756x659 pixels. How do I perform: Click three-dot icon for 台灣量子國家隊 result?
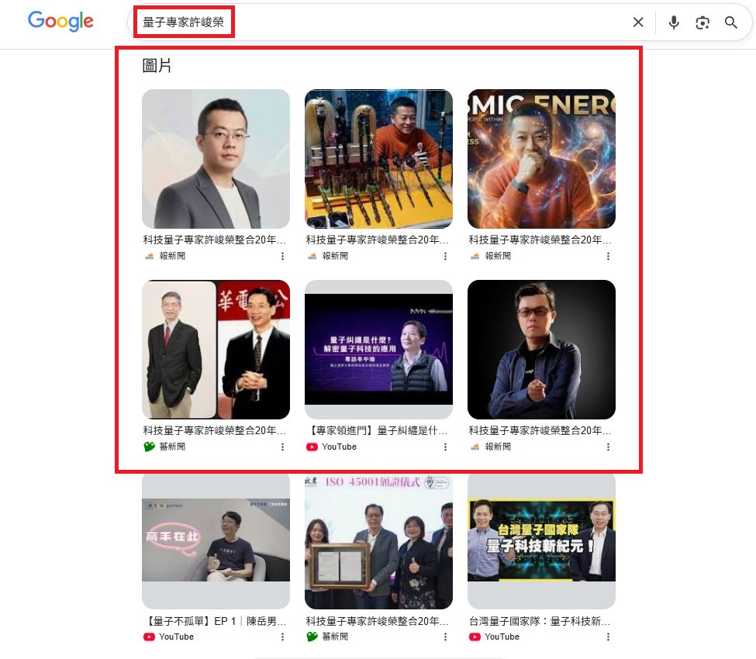pos(608,637)
